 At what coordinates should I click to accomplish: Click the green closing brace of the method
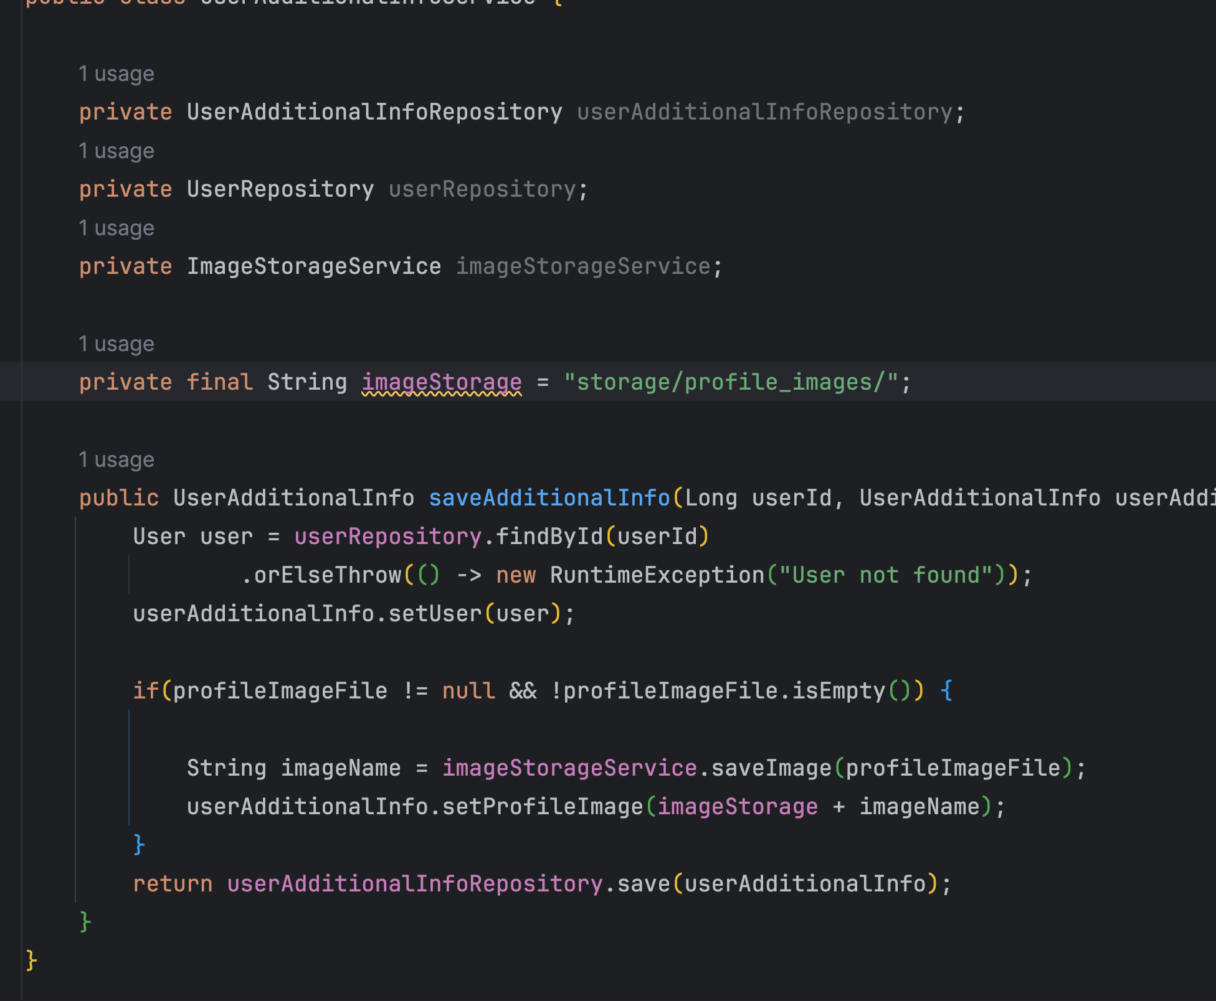coord(85,923)
